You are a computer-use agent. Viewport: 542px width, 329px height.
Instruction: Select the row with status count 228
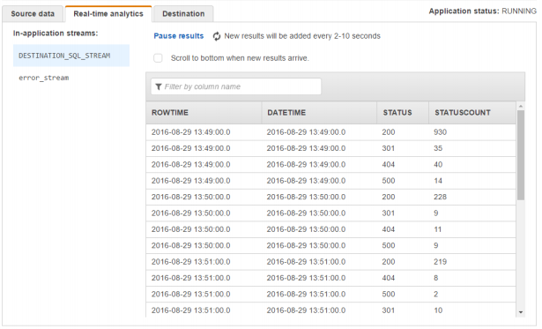coord(330,197)
